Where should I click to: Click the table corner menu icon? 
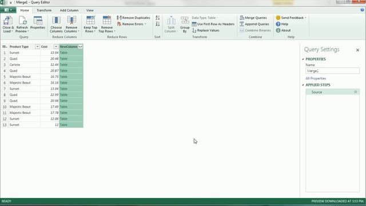pyautogui.click(x=5, y=47)
